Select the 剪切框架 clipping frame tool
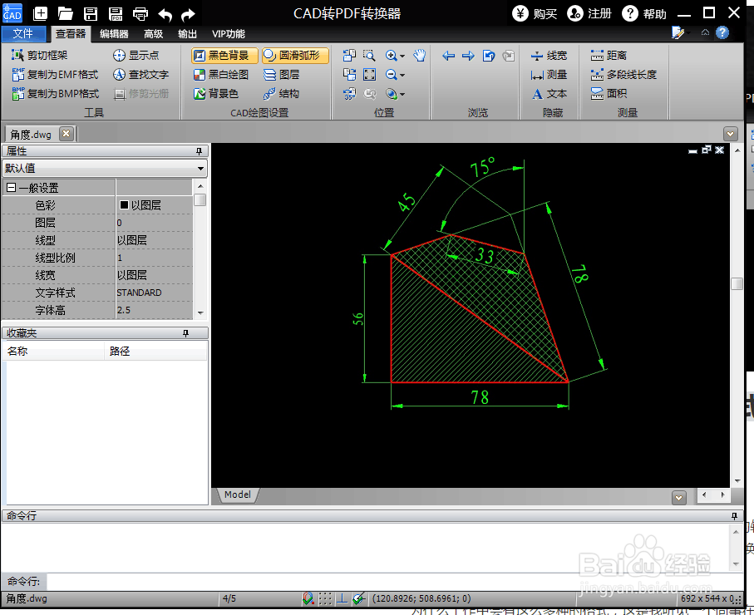 (x=40, y=56)
